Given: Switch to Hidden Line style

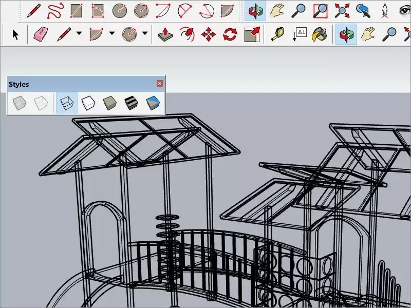Looking at the screenshot, I should [x=87, y=102].
